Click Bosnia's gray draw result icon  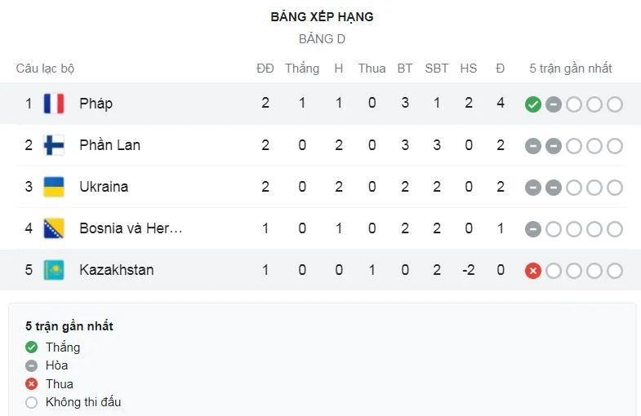533,229
